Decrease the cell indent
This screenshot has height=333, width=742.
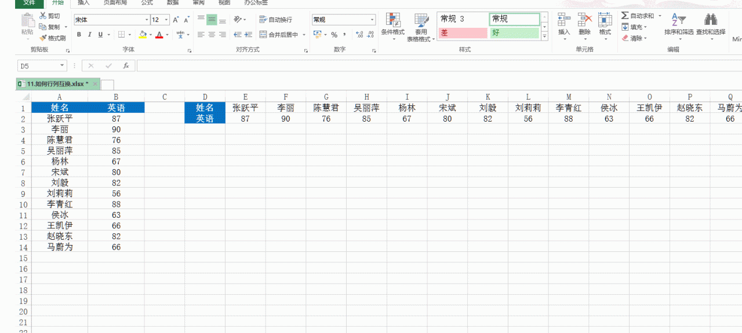[238, 35]
